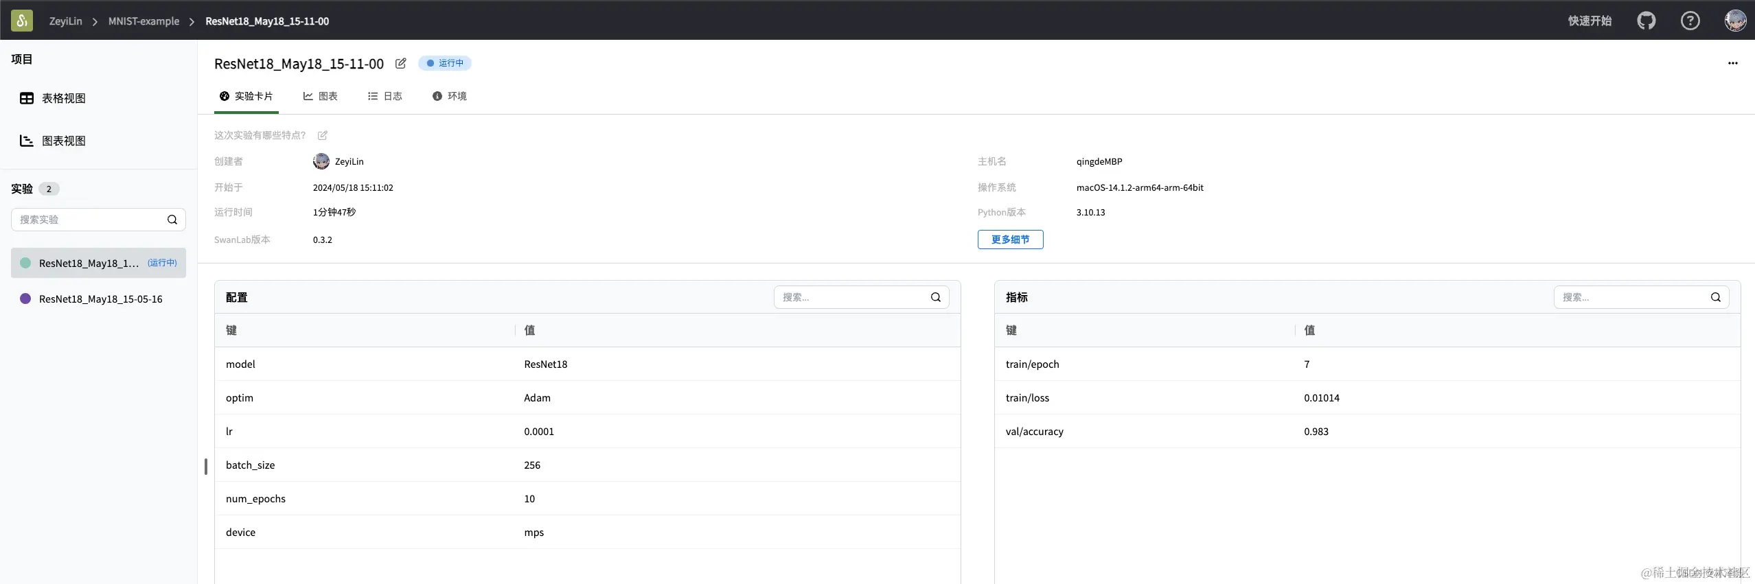Click the num_epochs config key

(255, 499)
